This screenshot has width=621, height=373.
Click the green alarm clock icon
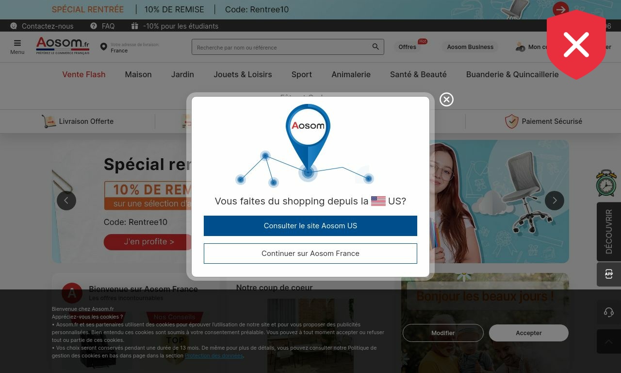coord(606,183)
